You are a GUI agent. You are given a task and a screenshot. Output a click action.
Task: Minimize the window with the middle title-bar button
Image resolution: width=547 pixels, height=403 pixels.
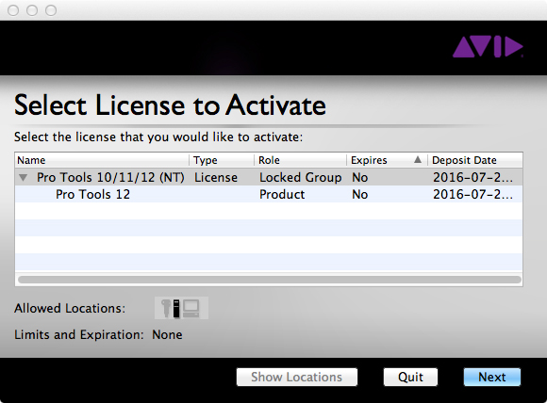click(x=32, y=10)
